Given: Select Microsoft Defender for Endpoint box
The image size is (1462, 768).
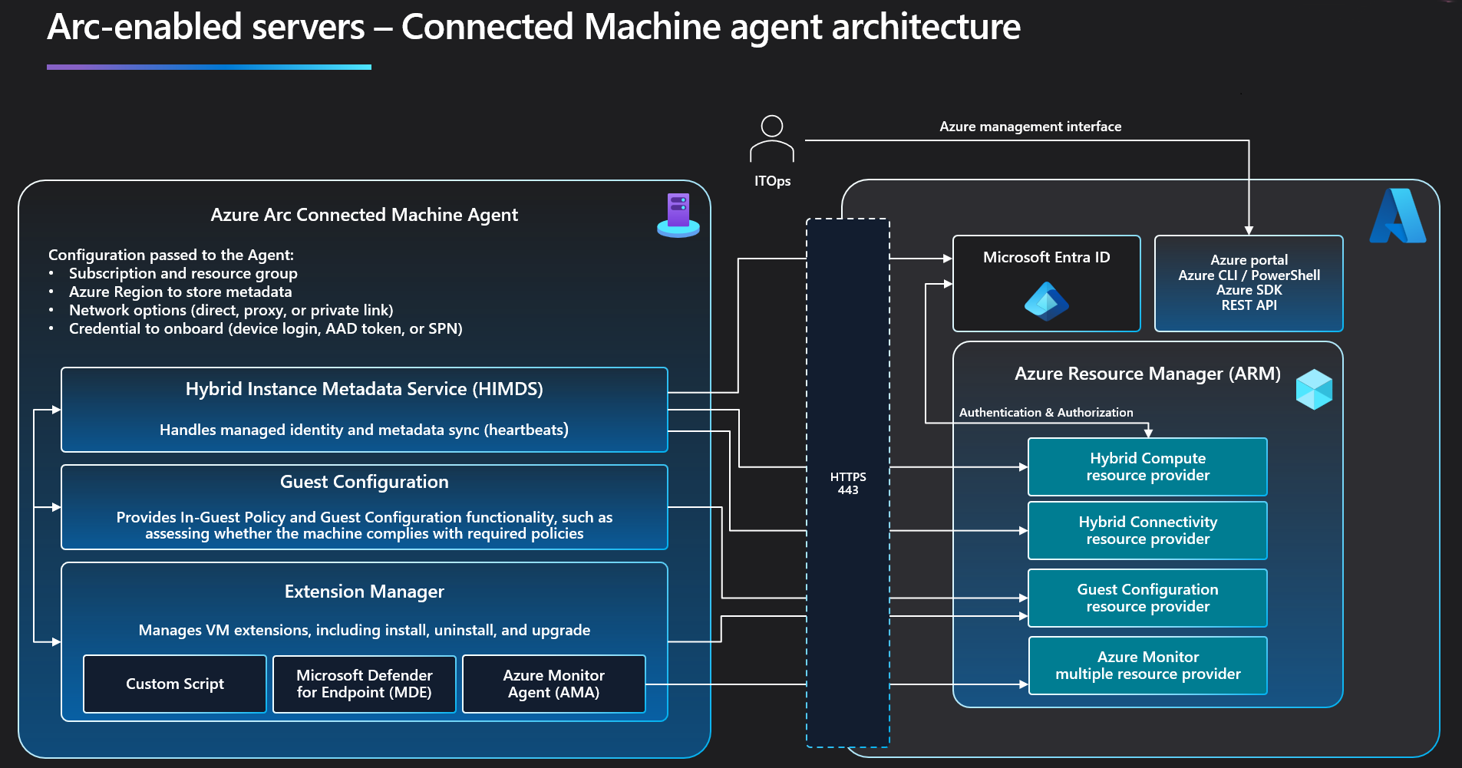Looking at the screenshot, I should click(x=365, y=684).
